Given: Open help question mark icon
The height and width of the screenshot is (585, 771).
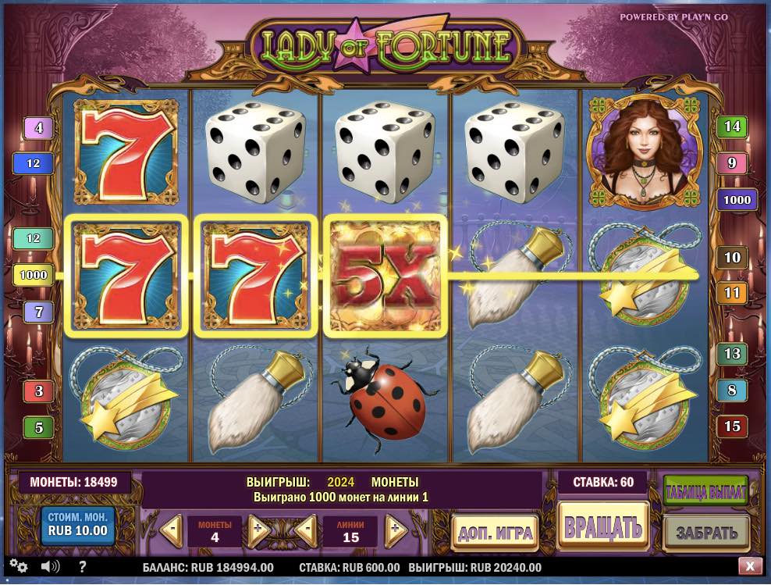Looking at the screenshot, I should tap(82, 566).
